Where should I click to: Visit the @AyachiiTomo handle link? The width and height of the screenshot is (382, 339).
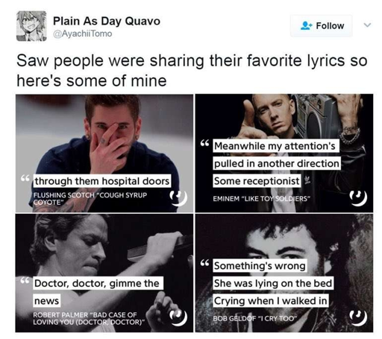click(x=83, y=34)
